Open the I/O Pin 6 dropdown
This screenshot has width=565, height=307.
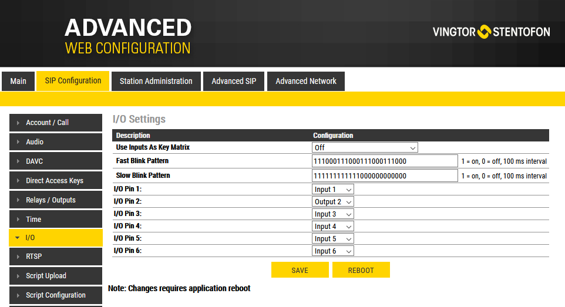pos(333,251)
